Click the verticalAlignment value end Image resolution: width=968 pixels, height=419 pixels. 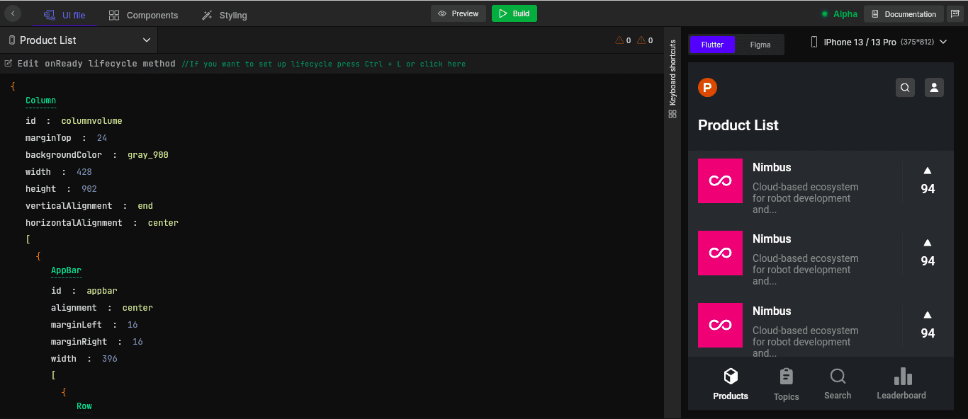(145, 206)
